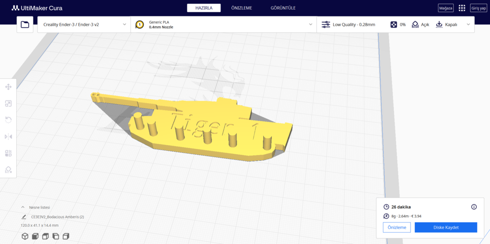
Task: Select the Scale tool
Action: point(9,104)
